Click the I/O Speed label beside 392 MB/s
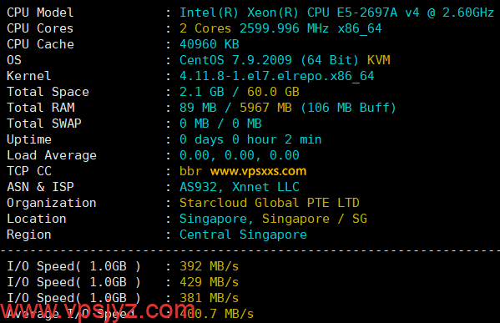The height and width of the screenshot is (323, 500). 73,266
